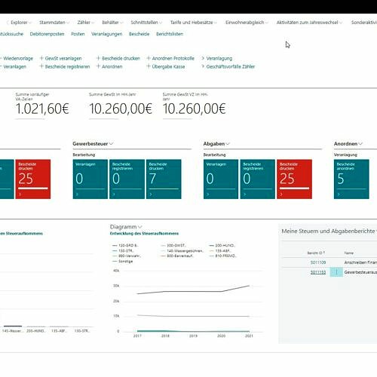Open Gewerbesteuer Bescheide drucken tile showing 7

coord(164,179)
